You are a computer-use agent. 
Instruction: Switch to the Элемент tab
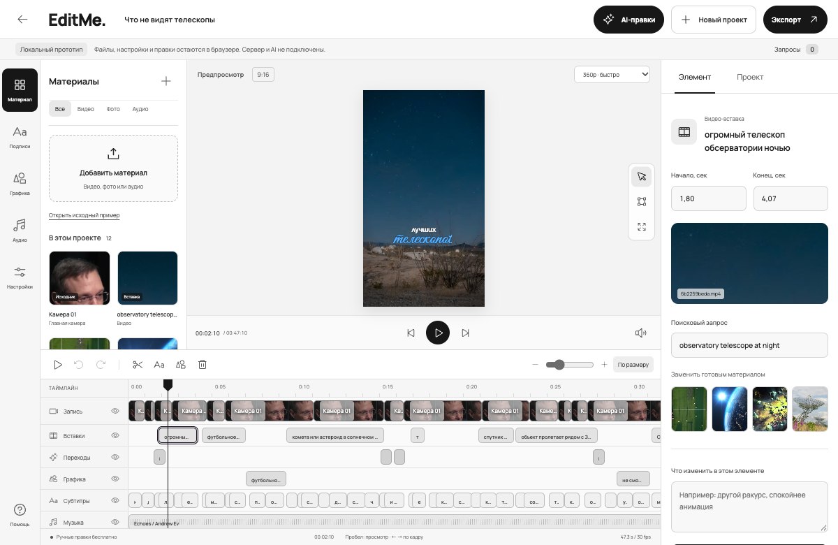tap(695, 77)
